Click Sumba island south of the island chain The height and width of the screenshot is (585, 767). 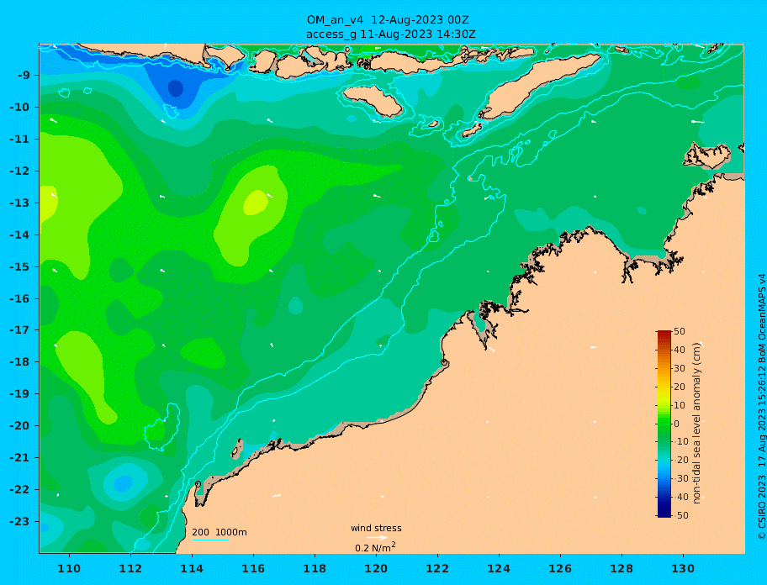(x=373, y=100)
